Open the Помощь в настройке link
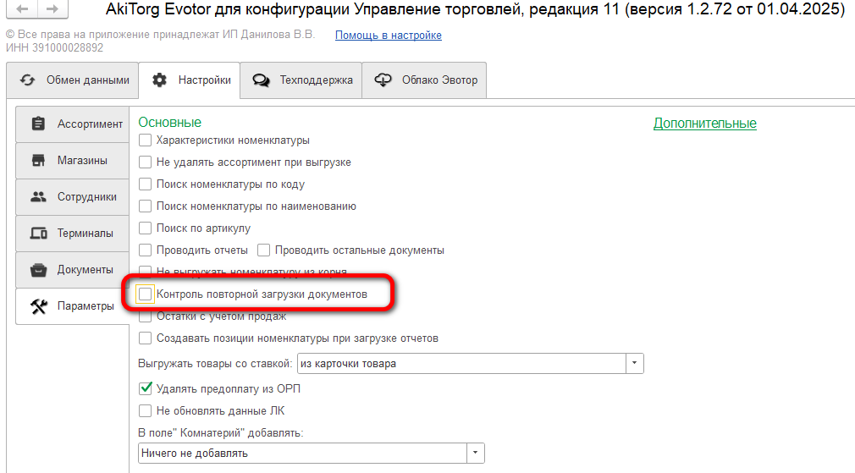 click(389, 35)
